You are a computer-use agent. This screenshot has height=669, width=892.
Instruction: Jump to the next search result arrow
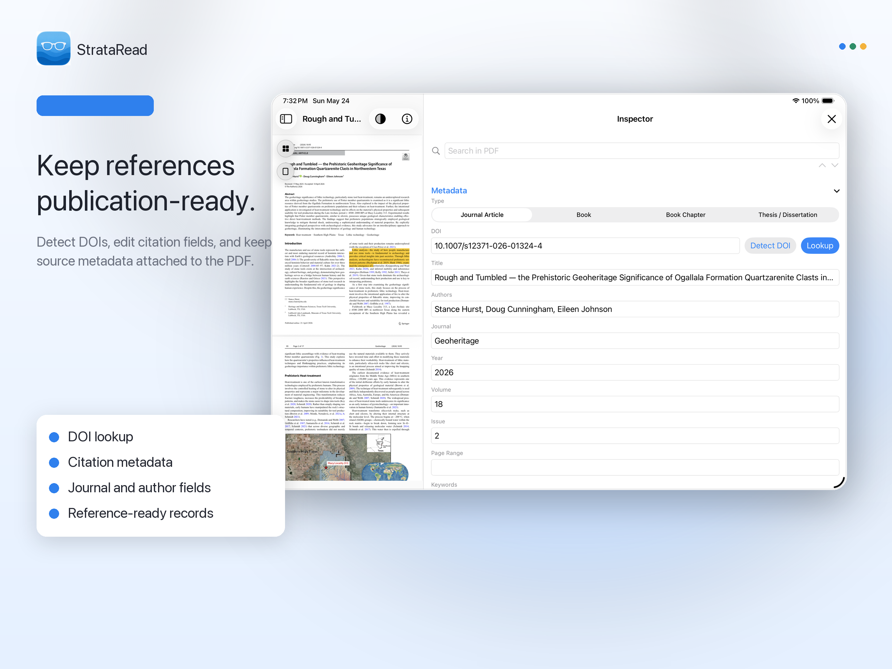[835, 165]
